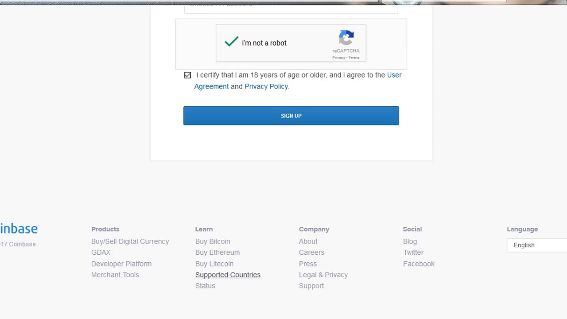Open Merchant Tools link

click(x=115, y=275)
